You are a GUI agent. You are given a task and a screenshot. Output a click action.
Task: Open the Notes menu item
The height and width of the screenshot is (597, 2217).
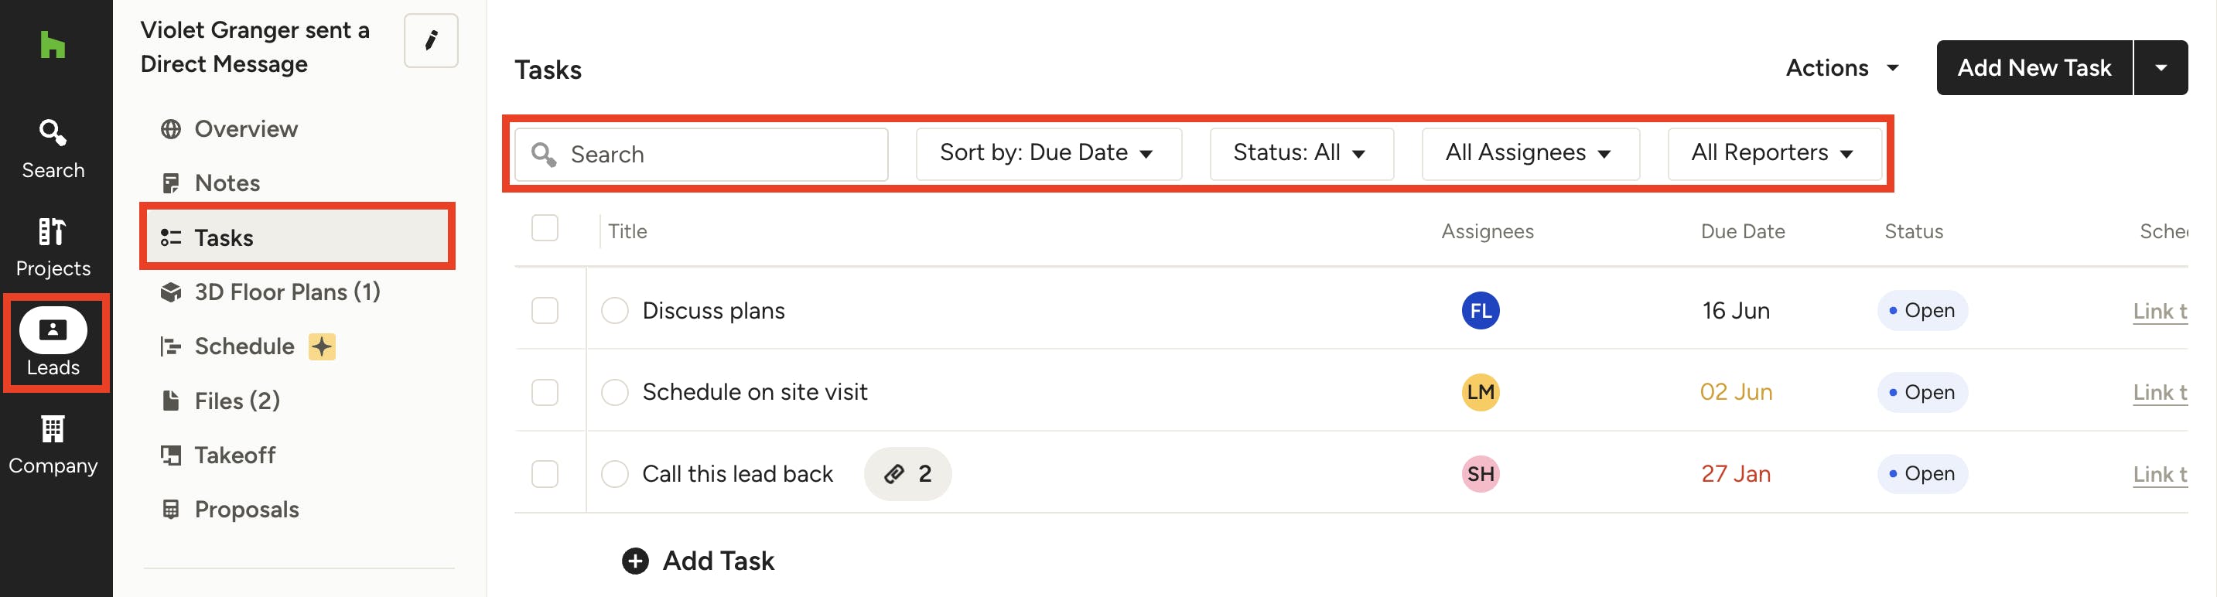click(227, 183)
